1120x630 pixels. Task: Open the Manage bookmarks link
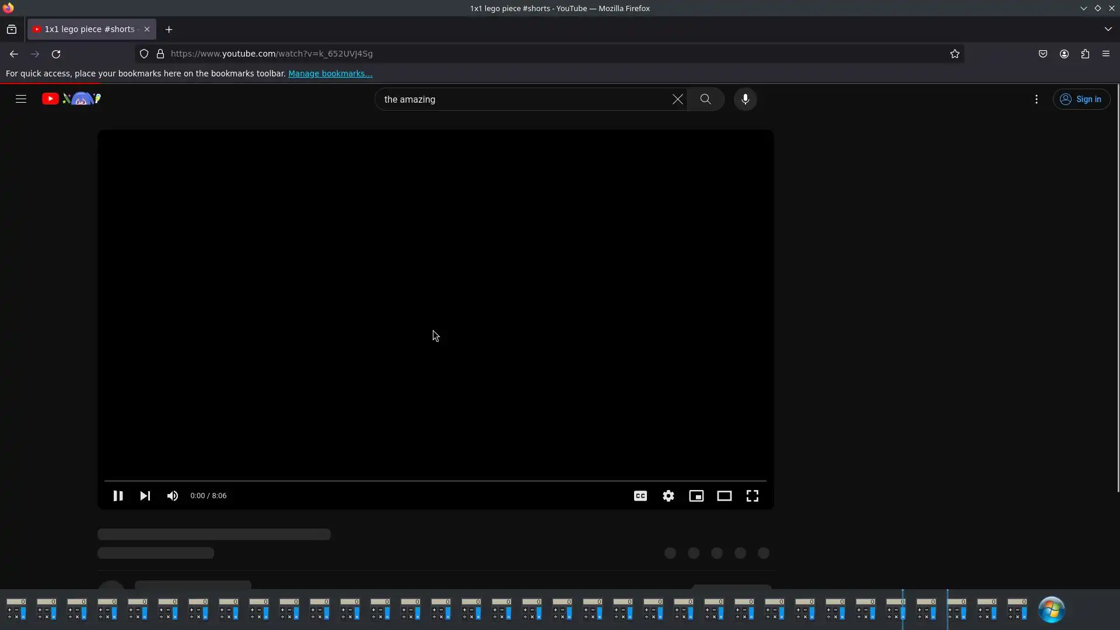click(330, 73)
